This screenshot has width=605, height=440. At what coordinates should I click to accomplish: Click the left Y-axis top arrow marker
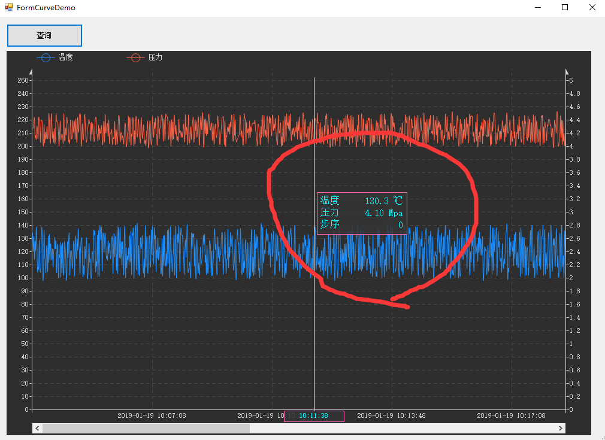pyautogui.click(x=31, y=72)
